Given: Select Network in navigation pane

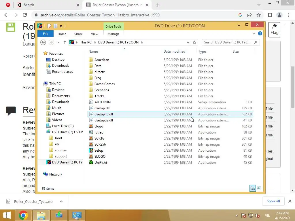Looking at the screenshot, I should [56, 174].
